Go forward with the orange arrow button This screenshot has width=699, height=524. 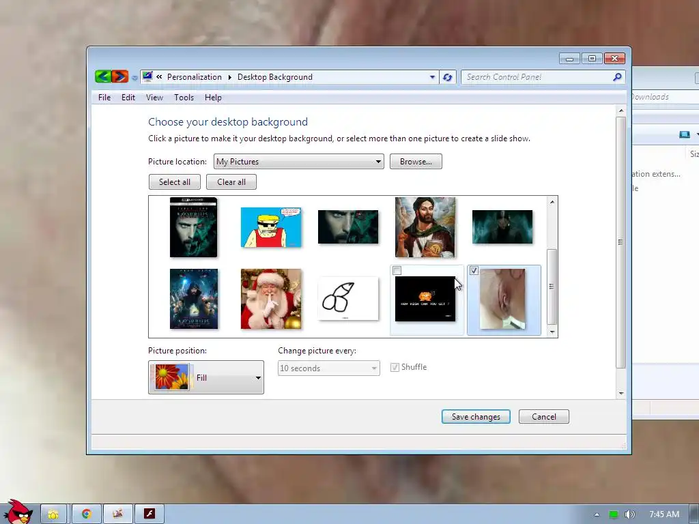coord(120,76)
